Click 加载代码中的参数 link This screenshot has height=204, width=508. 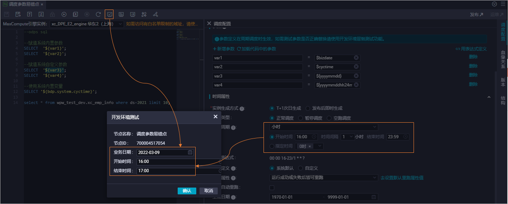click(x=257, y=49)
